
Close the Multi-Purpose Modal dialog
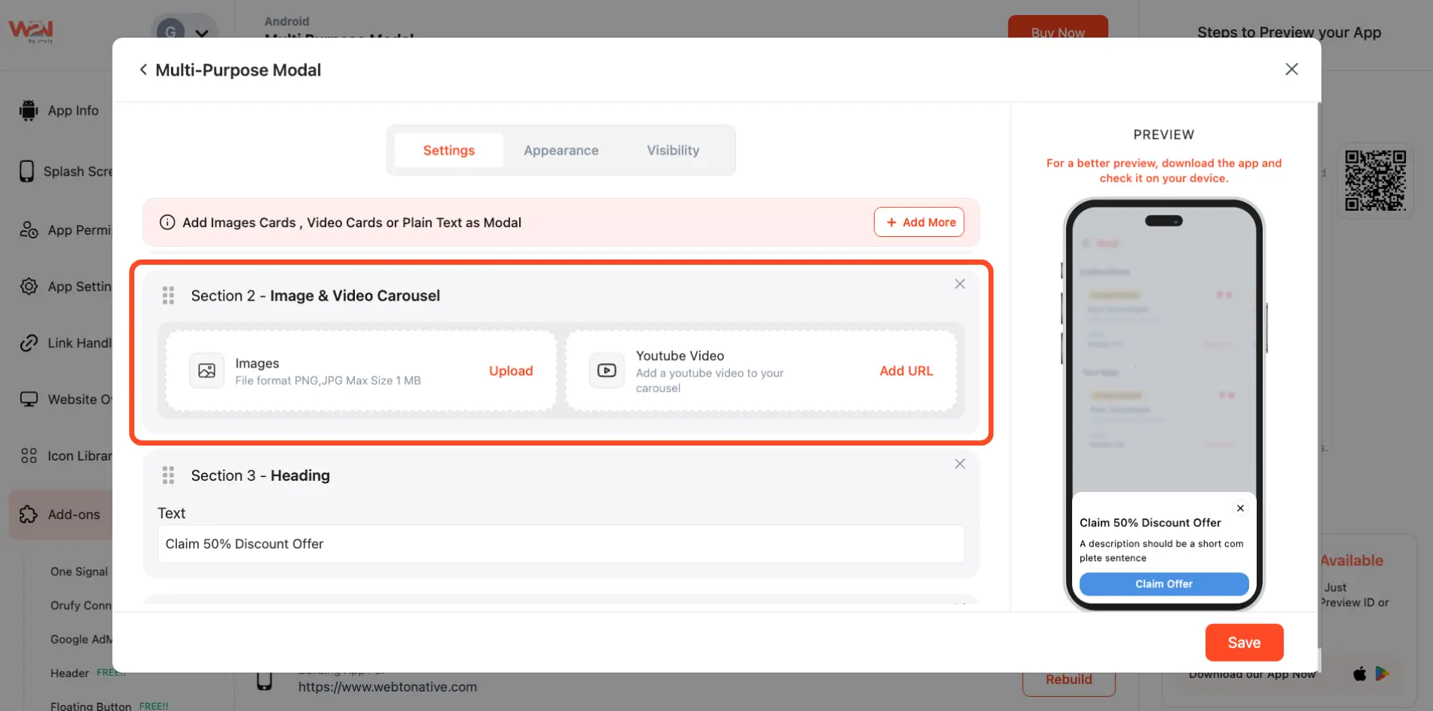point(1291,69)
